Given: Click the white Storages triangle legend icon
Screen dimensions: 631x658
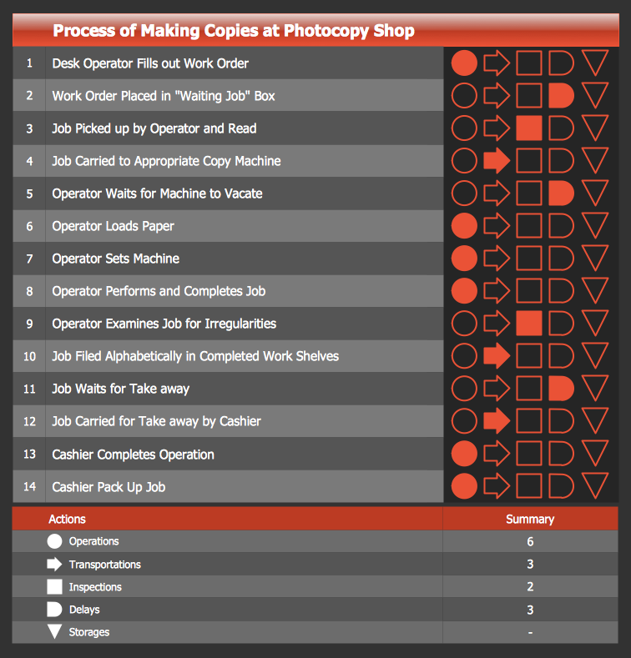Looking at the screenshot, I should (x=55, y=631).
